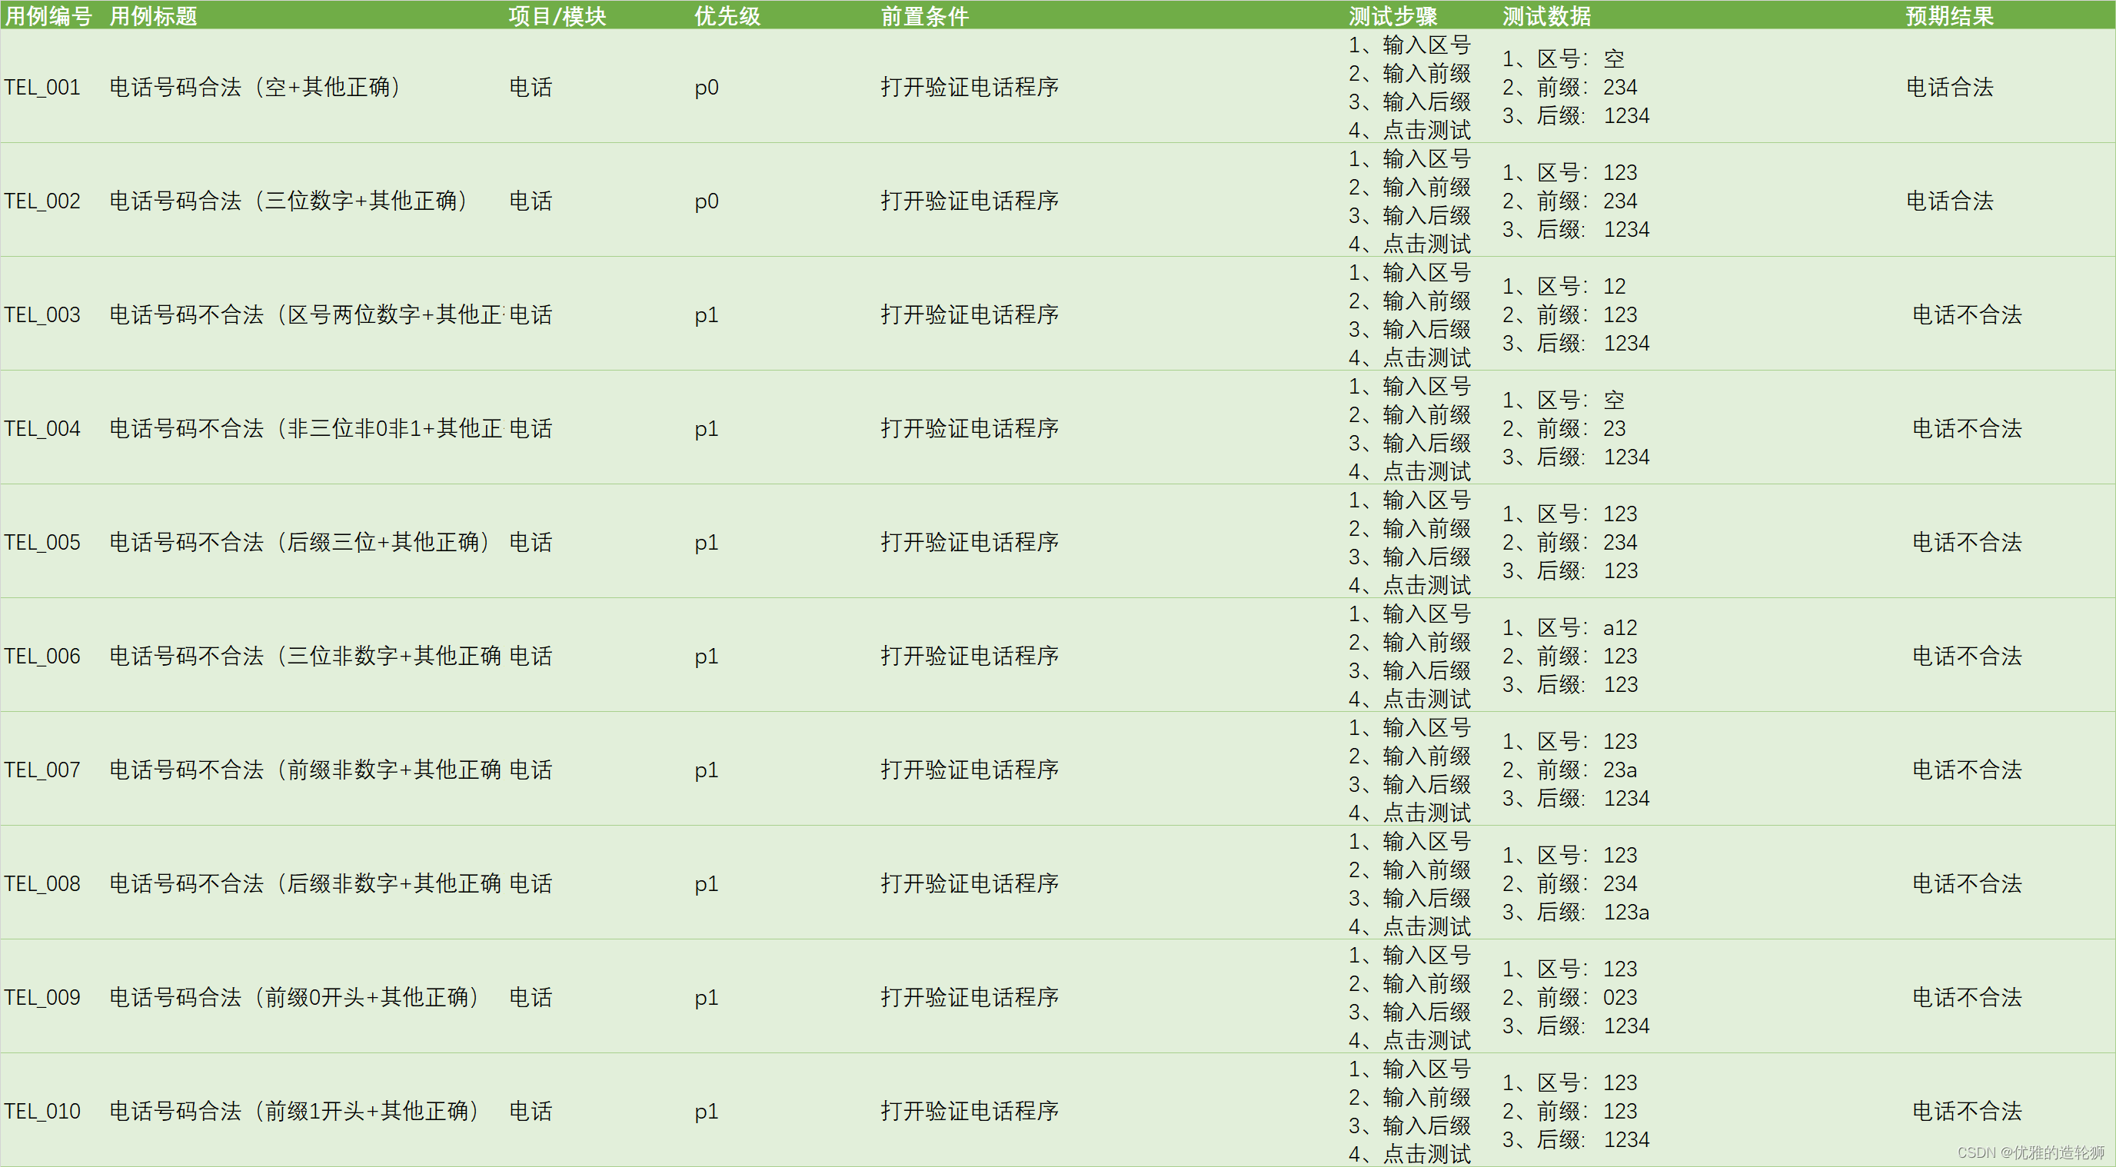
Task: Select cell TEL_010
Action: tap(43, 1111)
